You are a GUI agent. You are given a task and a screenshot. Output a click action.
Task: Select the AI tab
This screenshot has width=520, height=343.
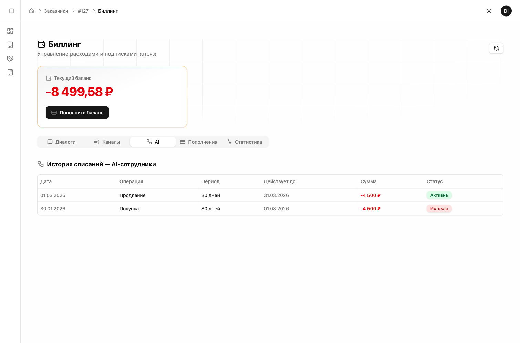[153, 142]
